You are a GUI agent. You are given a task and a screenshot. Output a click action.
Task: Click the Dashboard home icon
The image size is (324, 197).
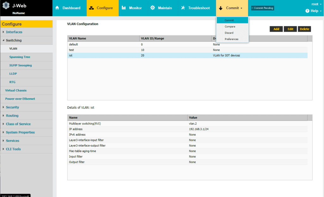pyautogui.click(x=57, y=8)
